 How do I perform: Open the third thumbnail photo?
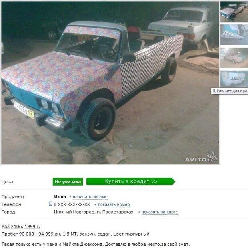[234, 58]
